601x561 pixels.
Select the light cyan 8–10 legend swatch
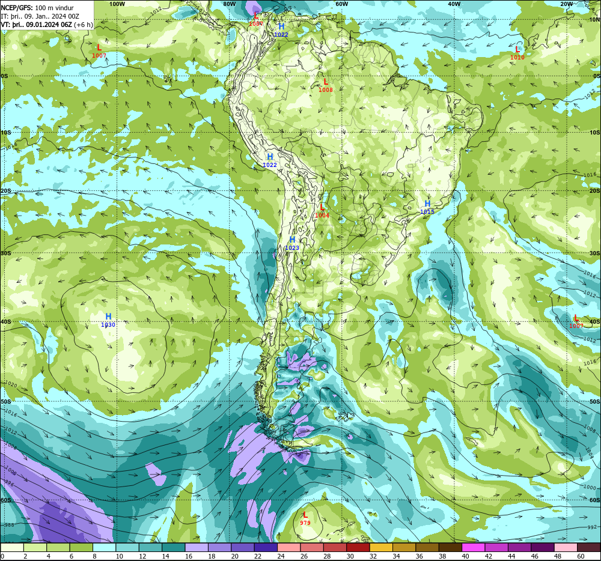(x=104, y=548)
